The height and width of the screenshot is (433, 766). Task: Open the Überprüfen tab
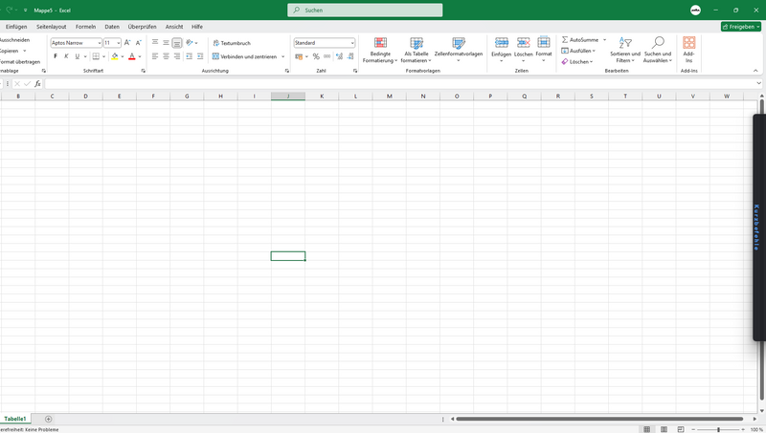[x=142, y=27]
